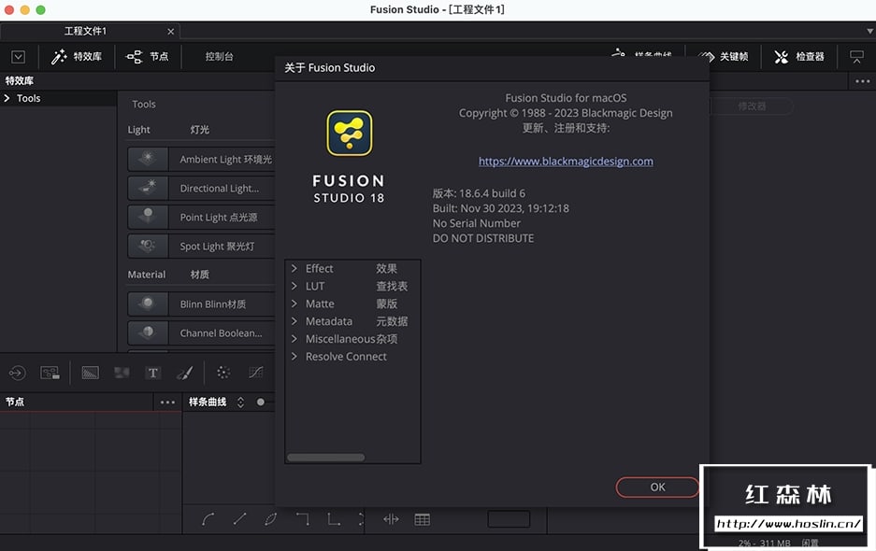Expand the Effect category

[x=294, y=269]
